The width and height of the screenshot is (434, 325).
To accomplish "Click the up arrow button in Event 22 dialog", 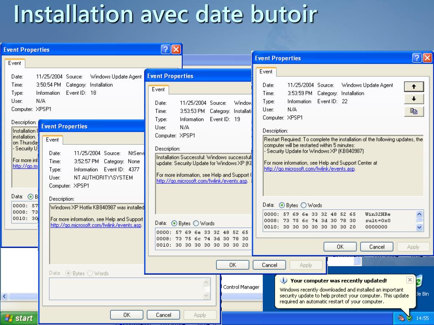I will [x=414, y=86].
